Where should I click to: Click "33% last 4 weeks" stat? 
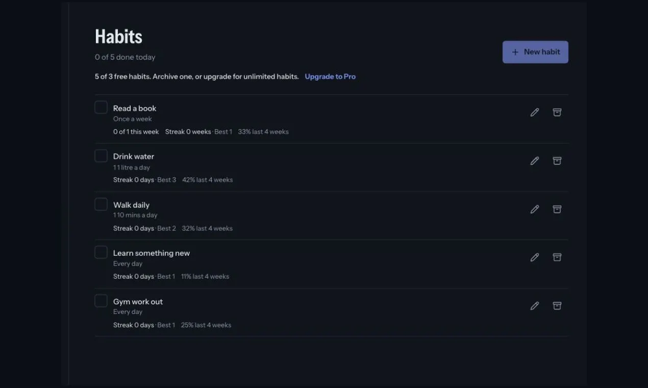[x=263, y=132]
